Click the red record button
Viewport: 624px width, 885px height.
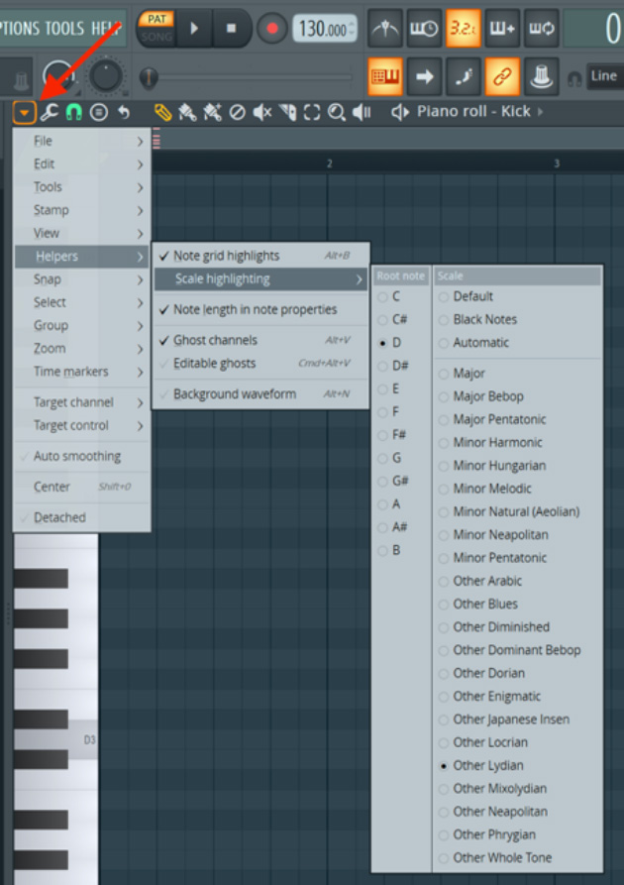(x=272, y=28)
